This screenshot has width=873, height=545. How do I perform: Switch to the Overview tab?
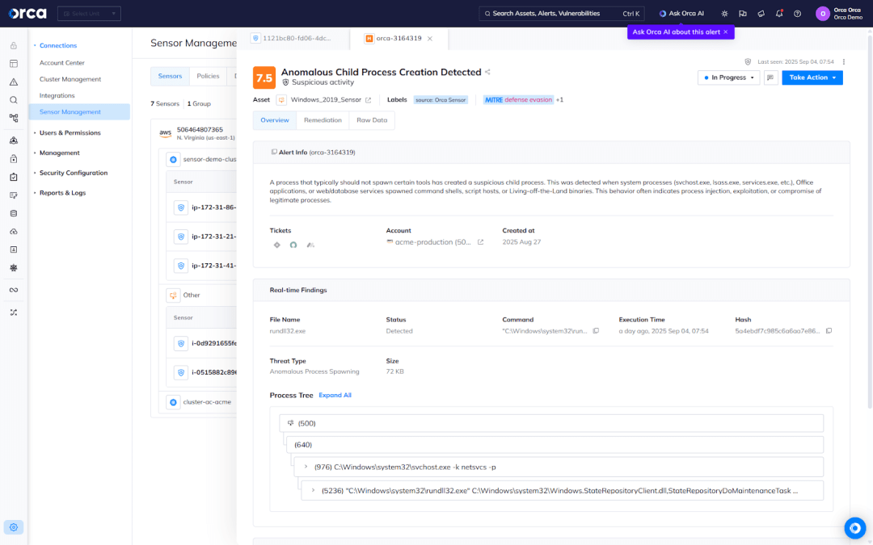[x=275, y=120]
